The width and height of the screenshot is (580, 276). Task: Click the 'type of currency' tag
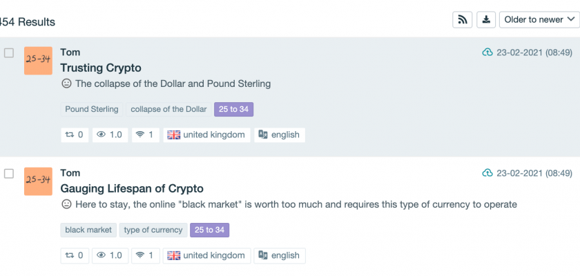[153, 230]
